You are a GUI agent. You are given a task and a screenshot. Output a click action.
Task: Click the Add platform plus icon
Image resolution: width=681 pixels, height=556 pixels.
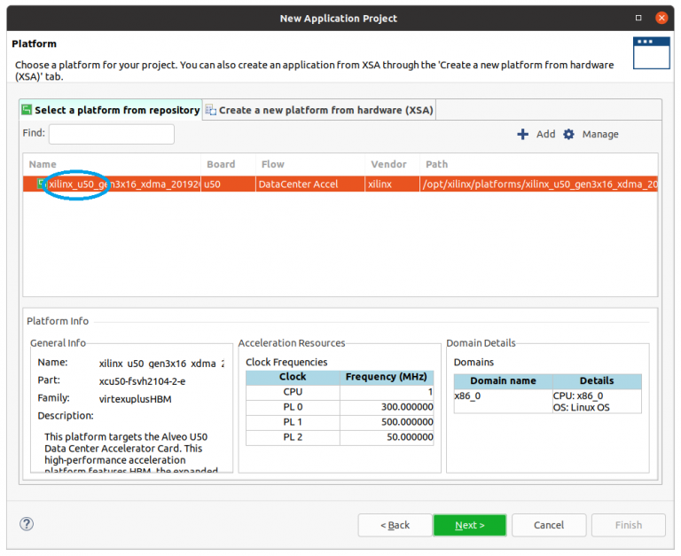(x=523, y=134)
